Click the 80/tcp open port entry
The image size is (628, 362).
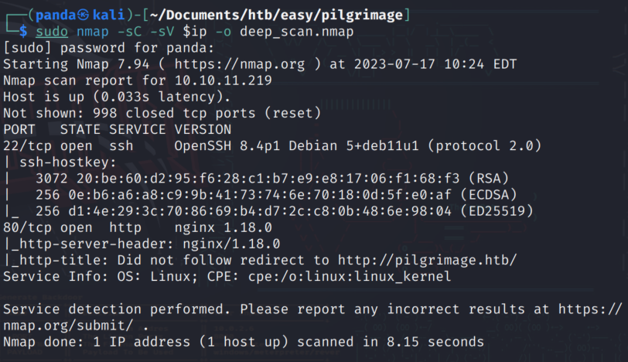(48, 228)
